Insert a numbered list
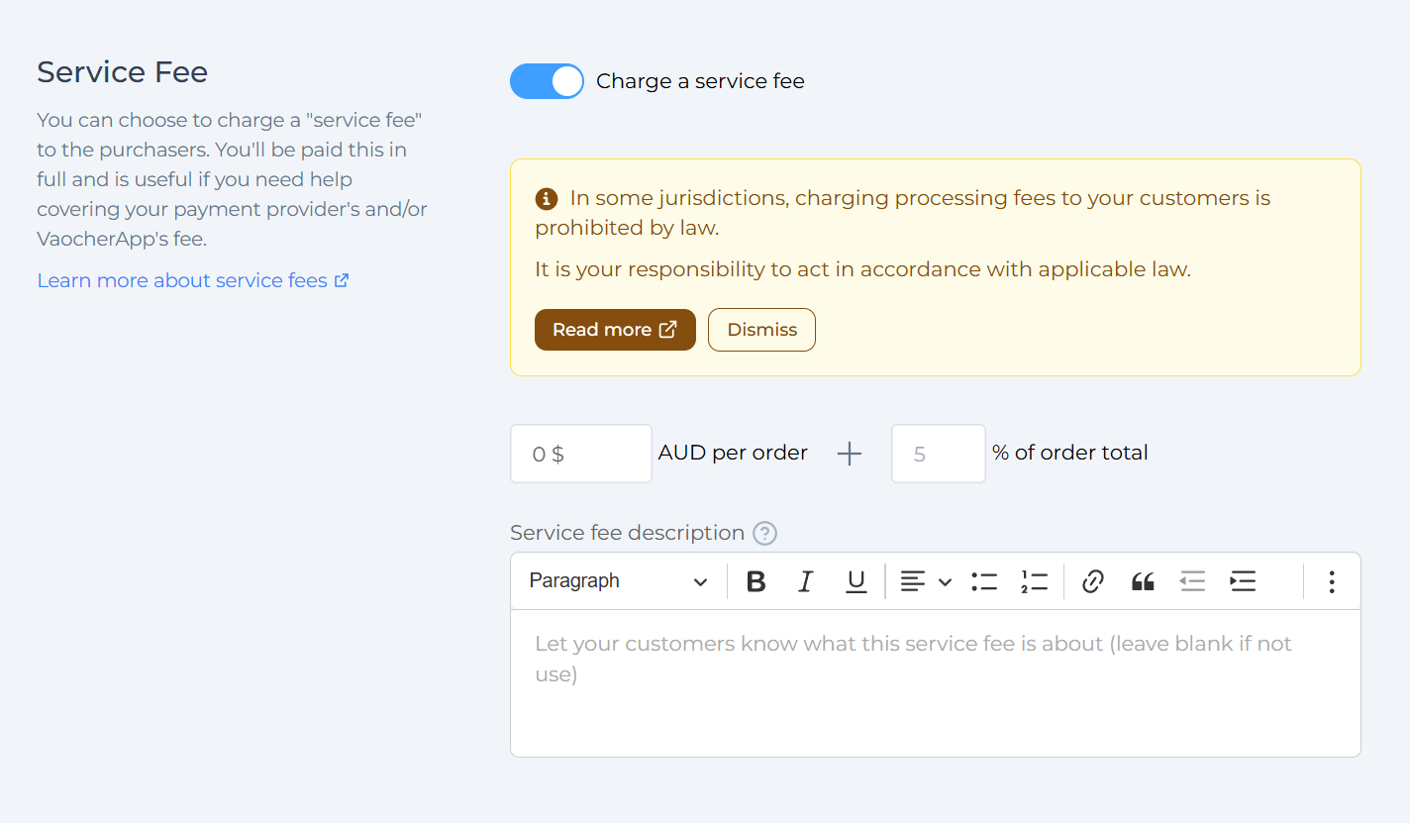This screenshot has width=1410, height=823. (1034, 581)
